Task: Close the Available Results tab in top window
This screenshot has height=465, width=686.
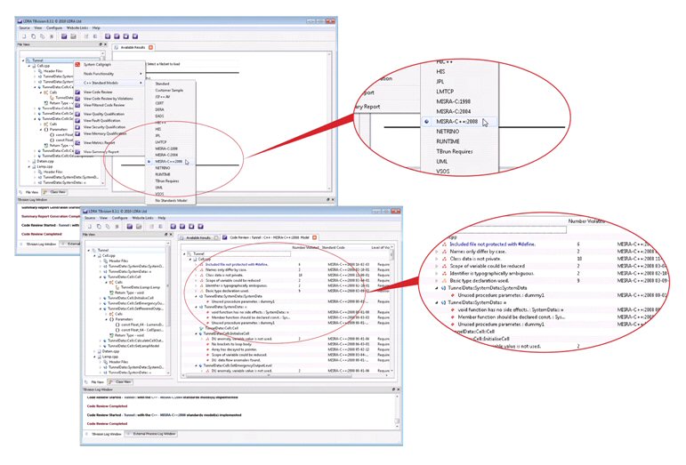Action: pyautogui.click(x=152, y=46)
